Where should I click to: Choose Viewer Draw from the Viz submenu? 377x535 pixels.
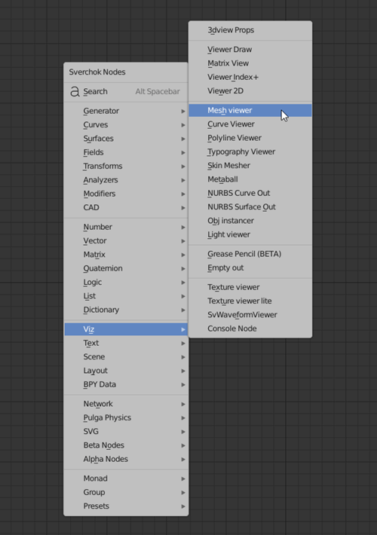[250, 50]
